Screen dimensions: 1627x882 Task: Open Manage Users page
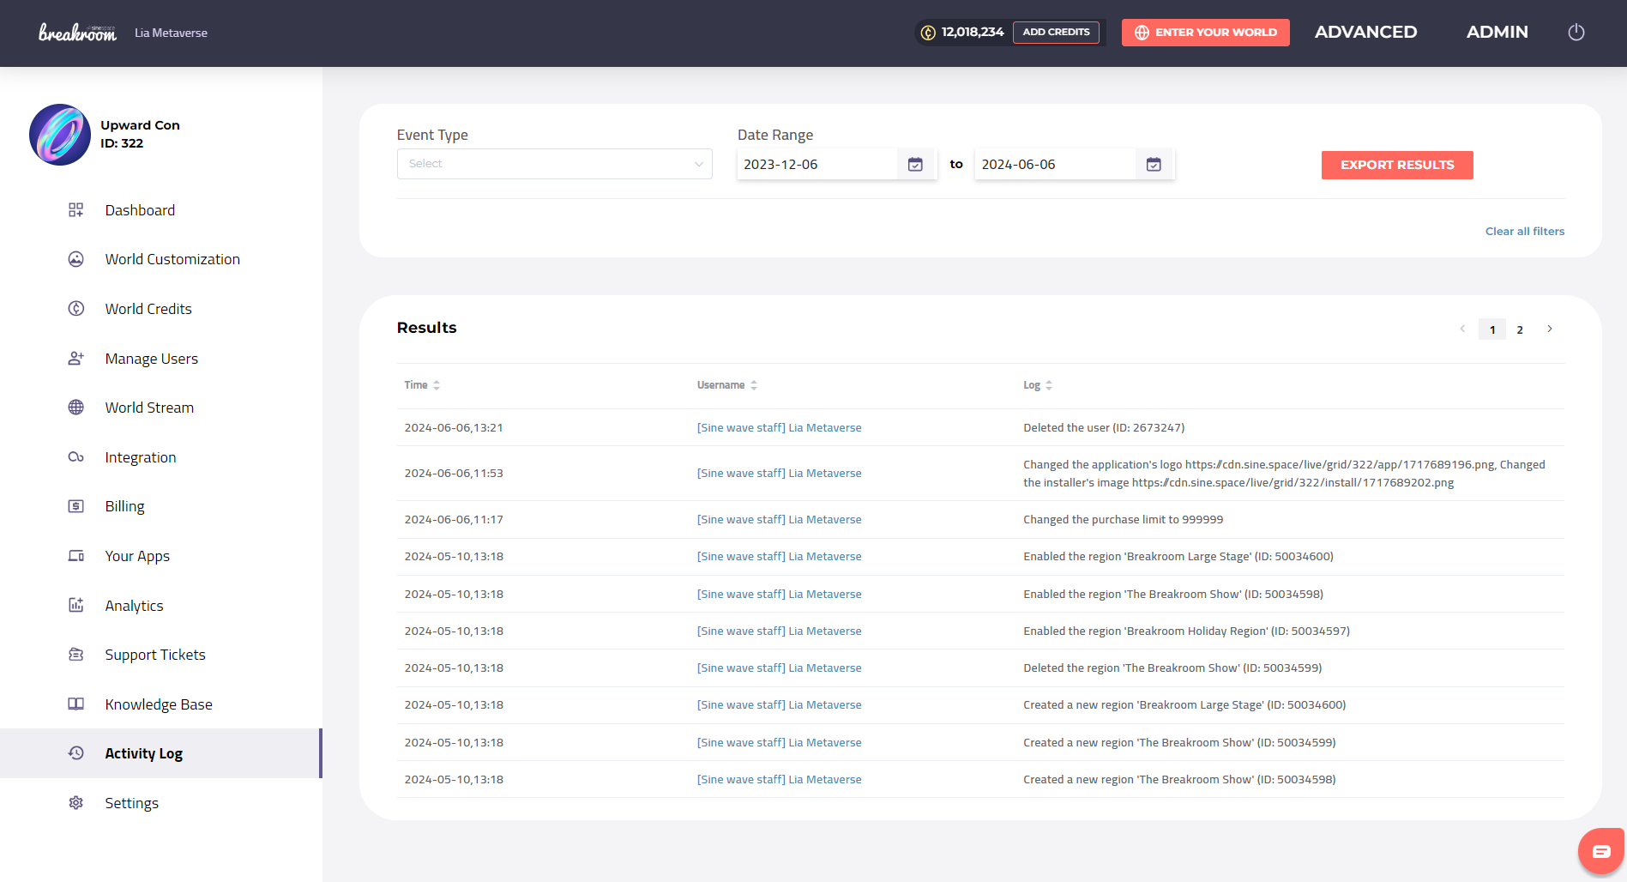[x=151, y=359]
